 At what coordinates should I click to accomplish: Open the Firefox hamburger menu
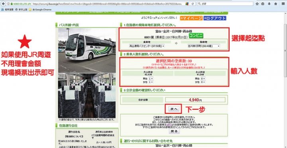(x=283, y=4)
